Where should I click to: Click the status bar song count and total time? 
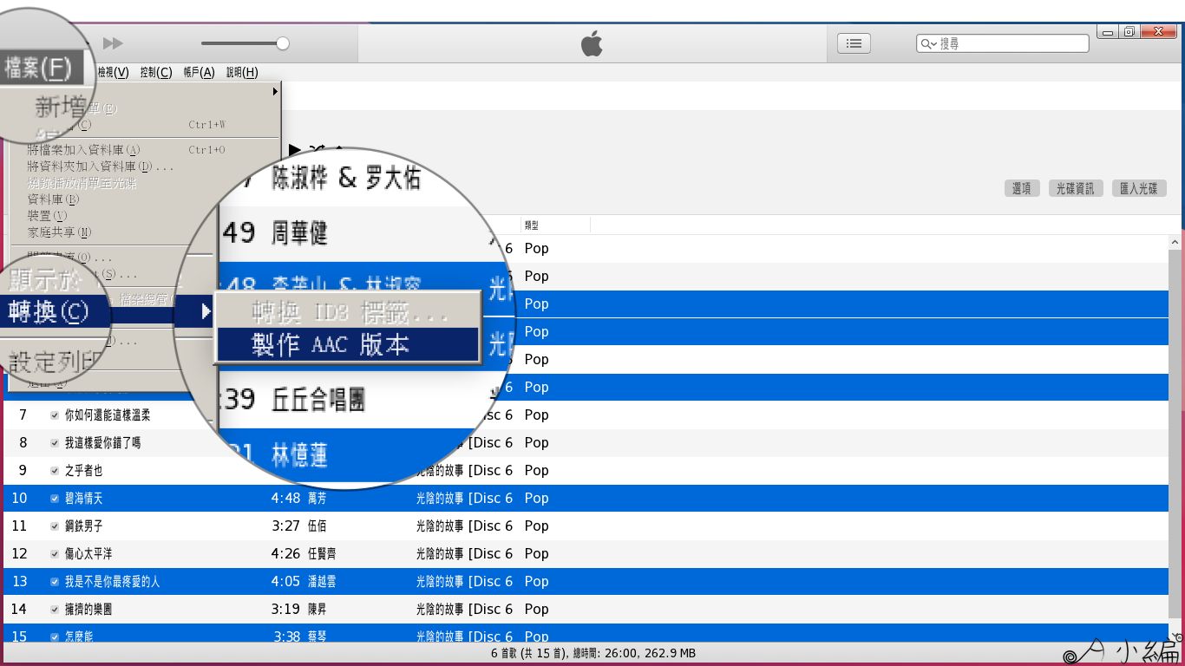593,654
